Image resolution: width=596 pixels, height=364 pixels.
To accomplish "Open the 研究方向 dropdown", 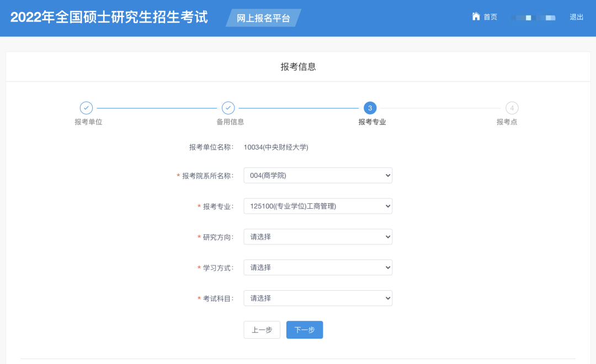I will (x=318, y=237).
